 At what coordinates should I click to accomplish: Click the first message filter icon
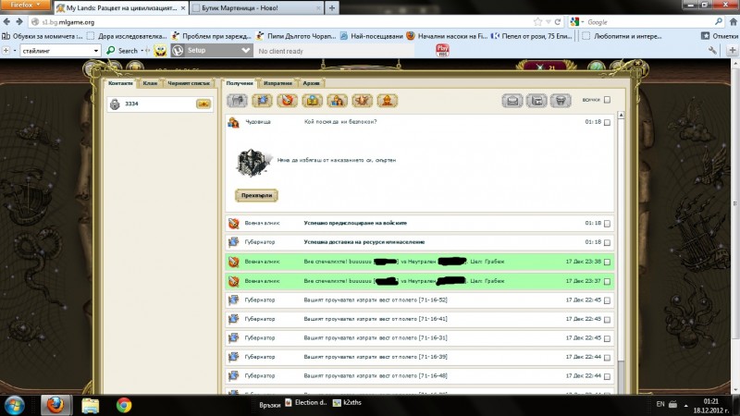[x=238, y=100]
